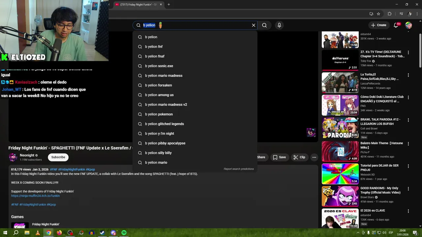The width and height of the screenshot is (422, 237).
Task: Click the Create button
Action: pos(378,25)
